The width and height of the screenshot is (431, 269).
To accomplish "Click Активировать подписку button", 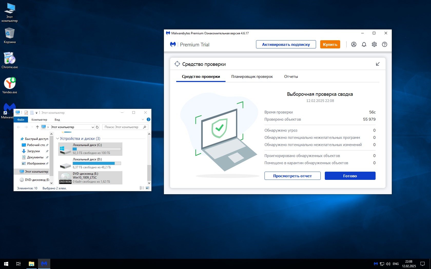I will [286, 44].
